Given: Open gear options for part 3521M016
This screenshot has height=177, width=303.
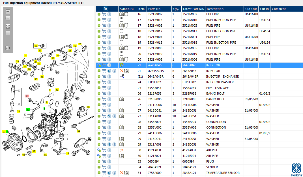Looking at the screenshot, I should pos(99,20).
